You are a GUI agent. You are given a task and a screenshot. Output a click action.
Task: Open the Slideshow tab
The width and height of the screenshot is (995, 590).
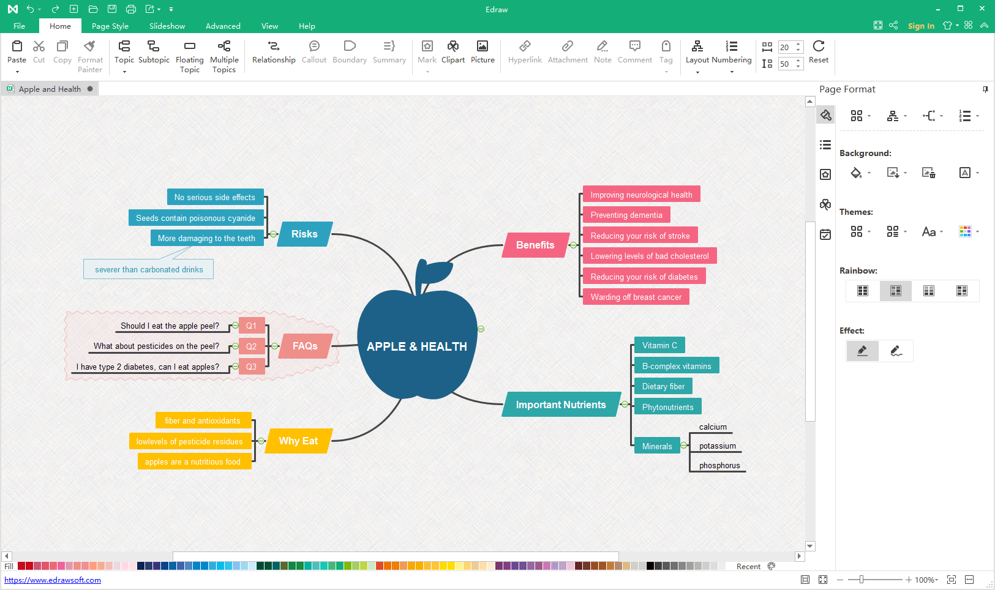(x=167, y=26)
